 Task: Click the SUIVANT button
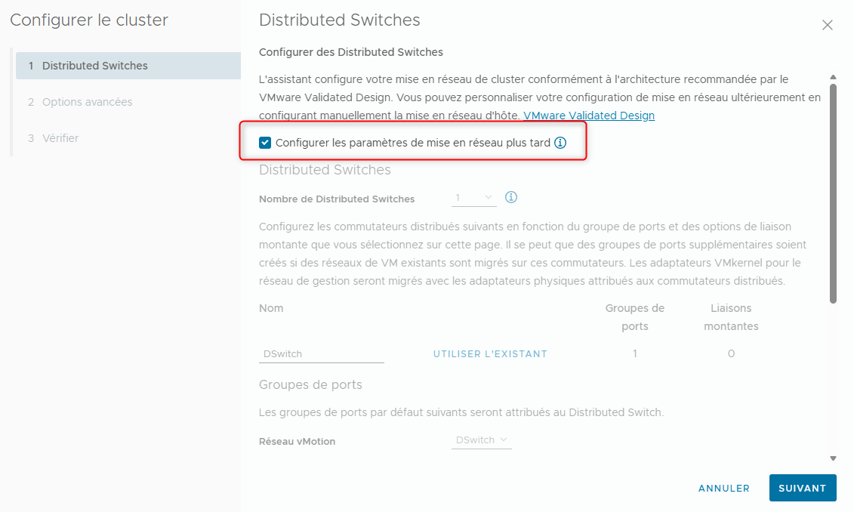(803, 488)
